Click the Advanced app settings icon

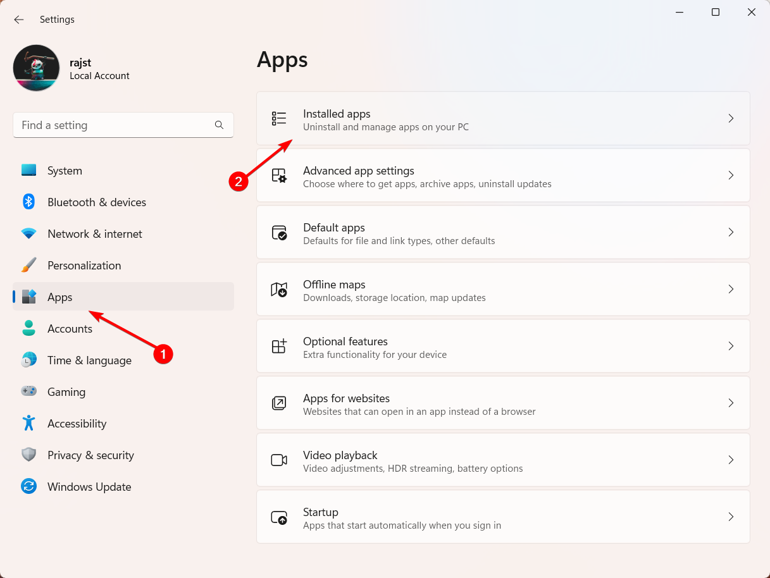click(278, 175)
